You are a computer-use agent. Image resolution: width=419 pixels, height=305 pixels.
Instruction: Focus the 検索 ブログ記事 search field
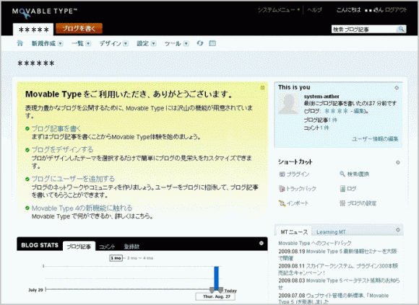[x=364, y=29]
